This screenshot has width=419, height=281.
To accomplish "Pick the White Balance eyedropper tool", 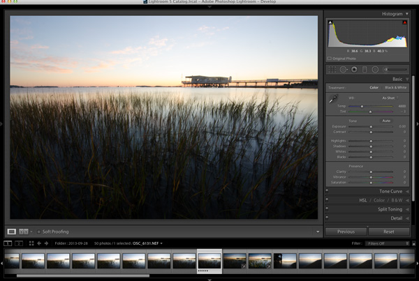I will (x=333, y=99).
